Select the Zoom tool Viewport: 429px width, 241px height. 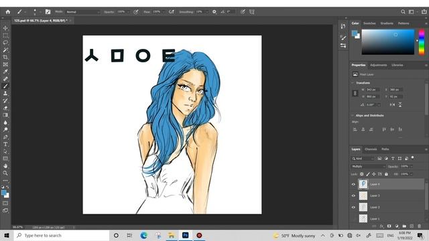point(5,173)
